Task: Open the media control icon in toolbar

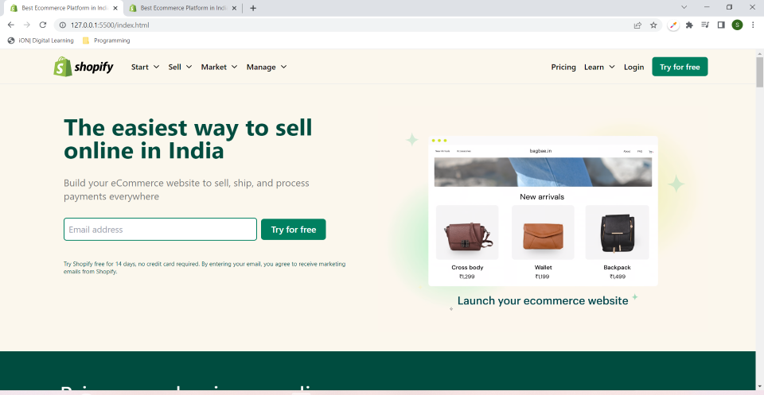Action: 705,25
